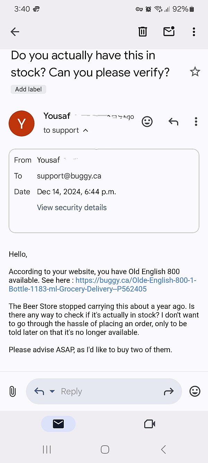Add label to the conversation
Image resolution: width=208 pixels, height=463 pixels.
tap(28, 89)
